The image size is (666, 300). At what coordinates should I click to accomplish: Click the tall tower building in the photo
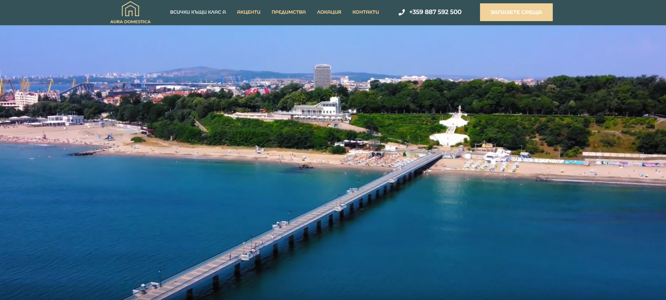pyautogui.click(x=322, y=76)
